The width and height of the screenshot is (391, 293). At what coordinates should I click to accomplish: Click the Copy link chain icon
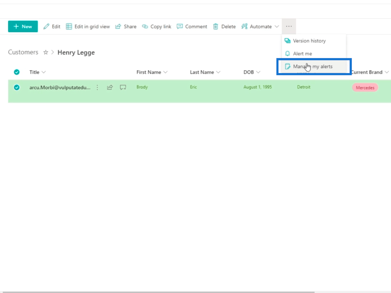pos(145,27)
